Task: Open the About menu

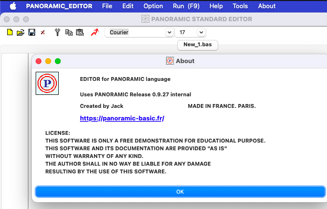Action: (267, 6)
